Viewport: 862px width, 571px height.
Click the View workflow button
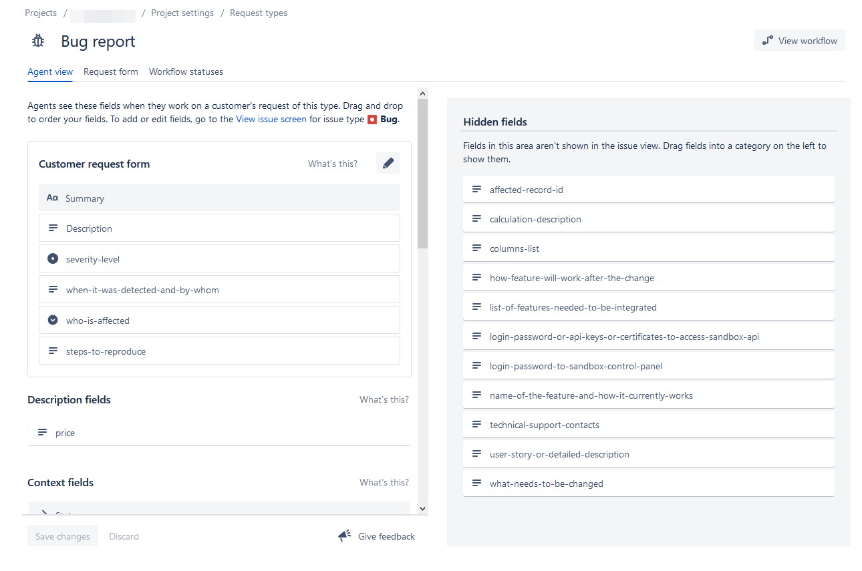pyautogui.click(x=800, y=41)
